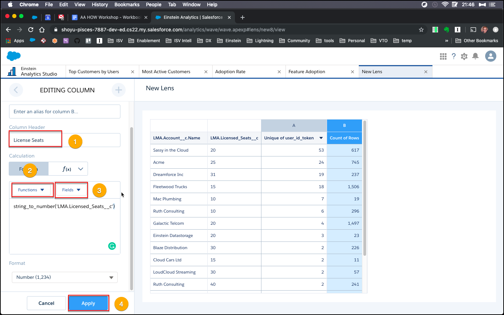The width and height of the screenshot is (504, 315).
Task: Open the Einstein bookmarks folder
Action: click(x=229, y=41)
